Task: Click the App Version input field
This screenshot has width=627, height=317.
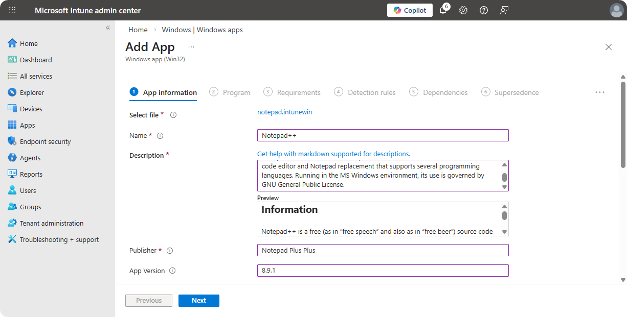Action: (383, 271)
